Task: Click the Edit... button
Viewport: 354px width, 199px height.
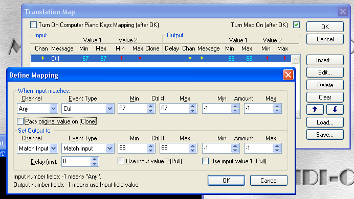Action: [325, 72]
